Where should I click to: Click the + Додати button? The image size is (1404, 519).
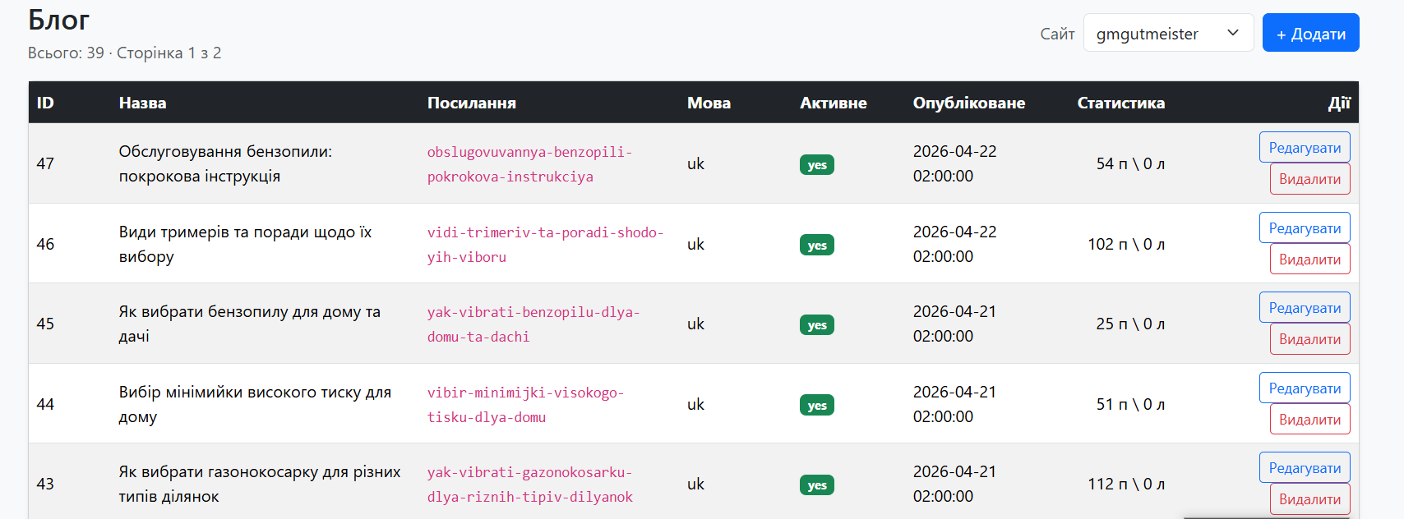(1310, 33)
